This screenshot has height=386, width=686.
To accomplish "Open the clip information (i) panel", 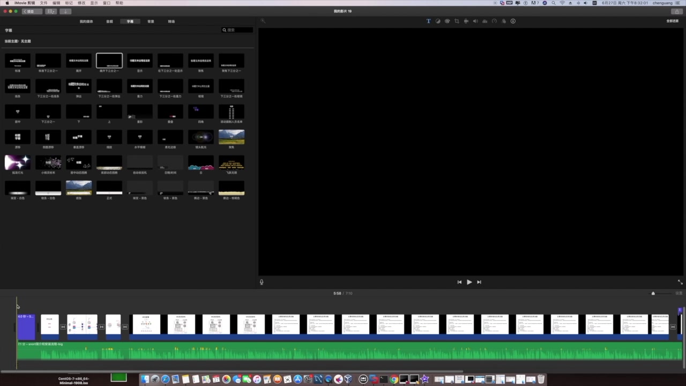I will [513, 21].
